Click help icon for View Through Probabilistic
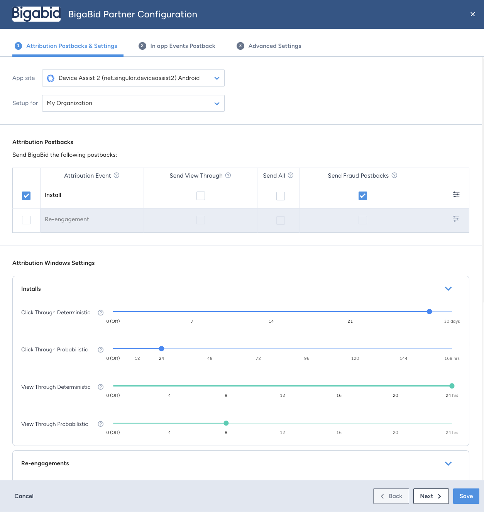484x512 pixels. tap(101, 424)
